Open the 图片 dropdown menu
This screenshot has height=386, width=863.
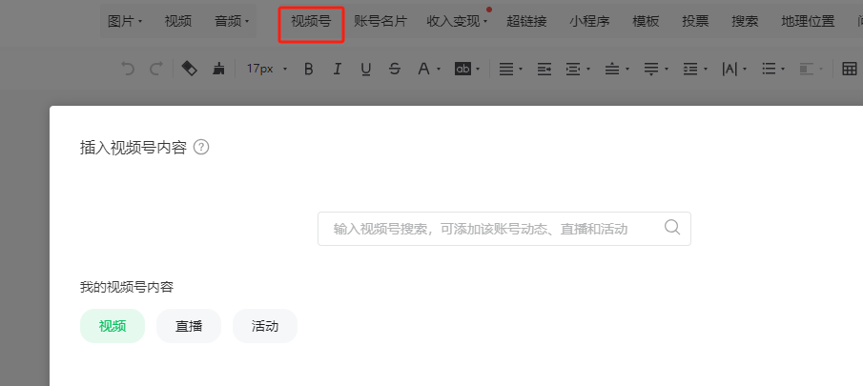pyautogui.click(x=125, y=21)
